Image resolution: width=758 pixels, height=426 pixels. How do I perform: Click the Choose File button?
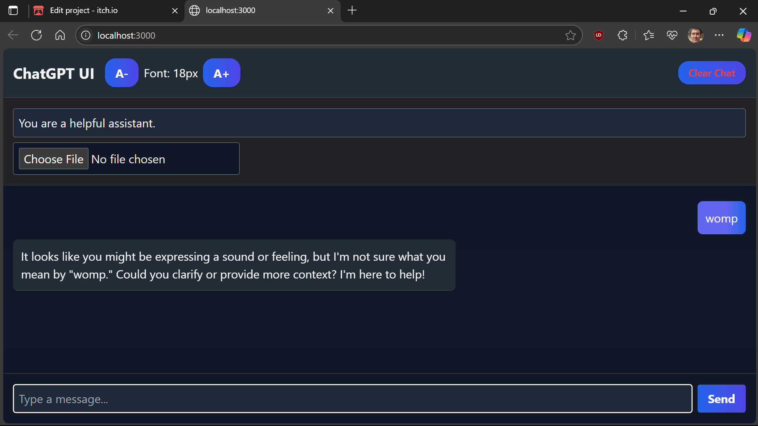(x=54, y=159)
